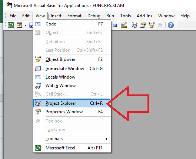Click the Insert UserForm toolbar icon
Image resolution: width=196 pixels, height=159 pixels.
point(19,25)
